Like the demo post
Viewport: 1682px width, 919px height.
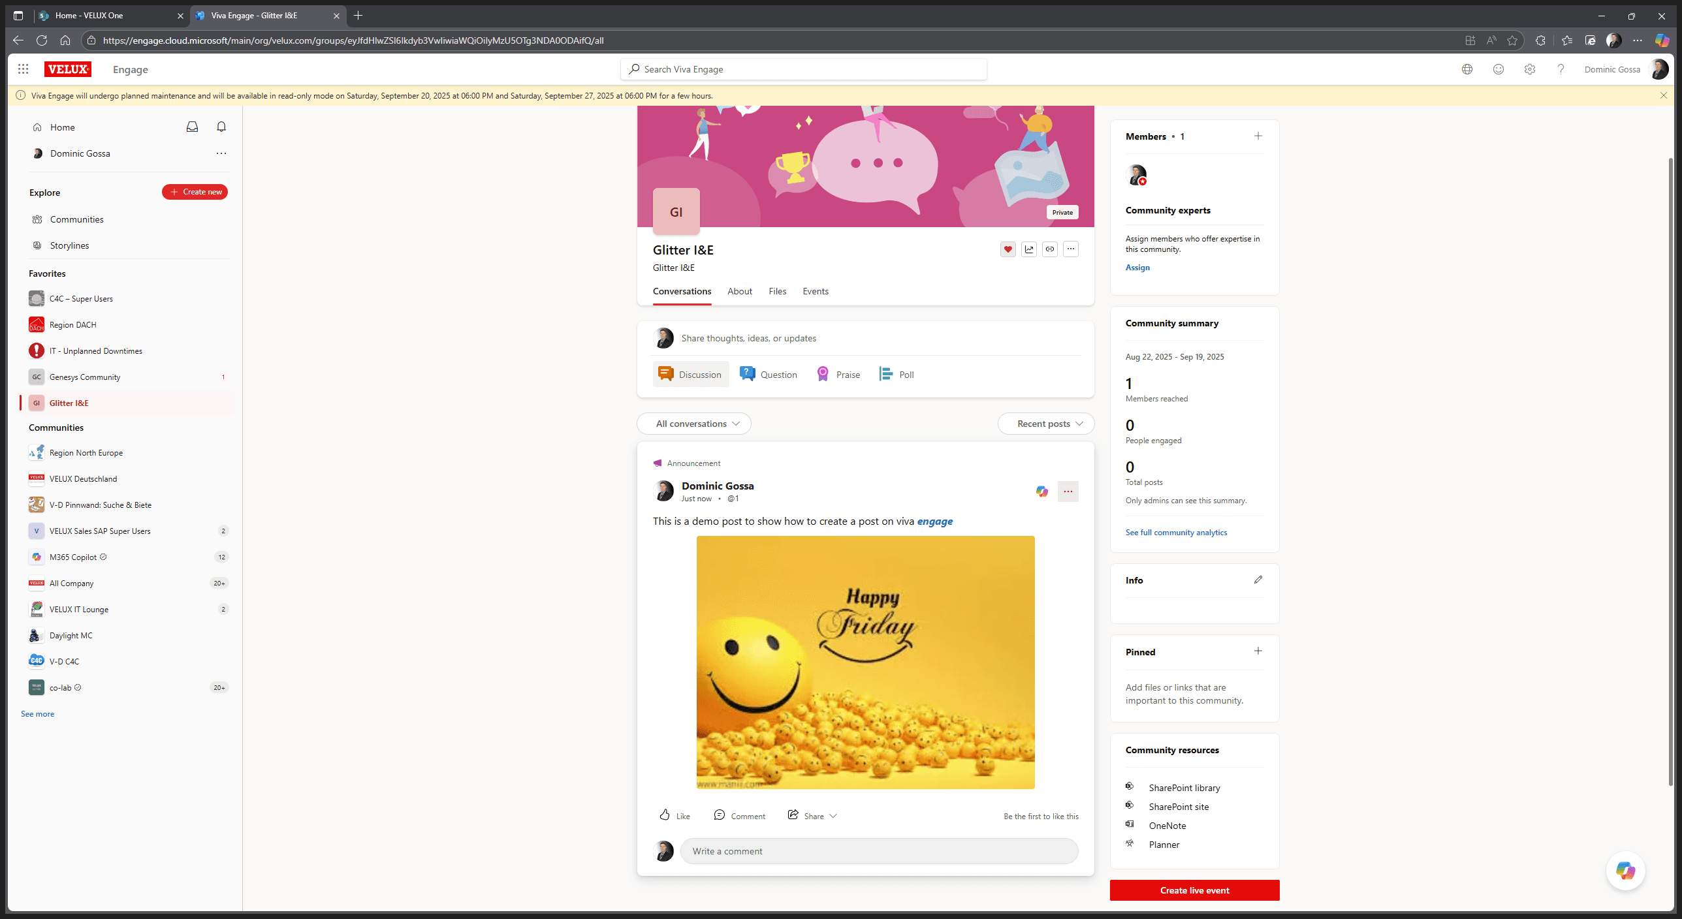[x=674, y=816]
